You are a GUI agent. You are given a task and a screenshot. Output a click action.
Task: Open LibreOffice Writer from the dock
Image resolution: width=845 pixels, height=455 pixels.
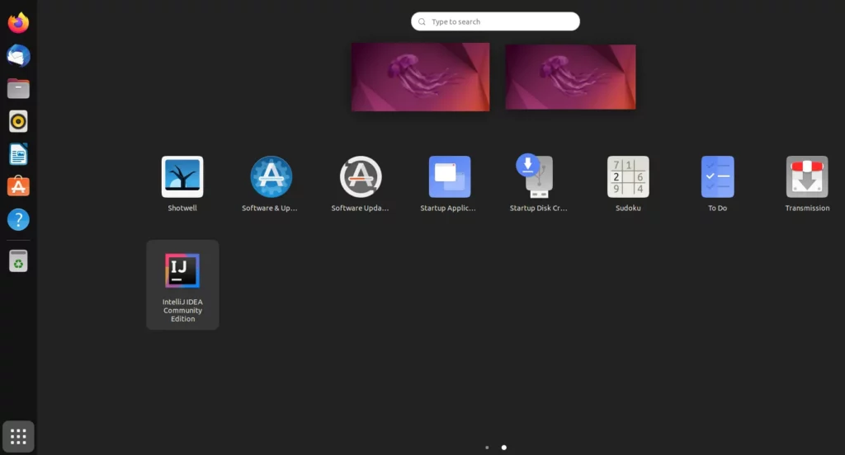18,154
